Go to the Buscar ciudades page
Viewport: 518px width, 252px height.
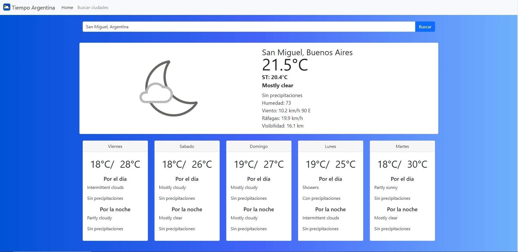click(x=93, y=8)
